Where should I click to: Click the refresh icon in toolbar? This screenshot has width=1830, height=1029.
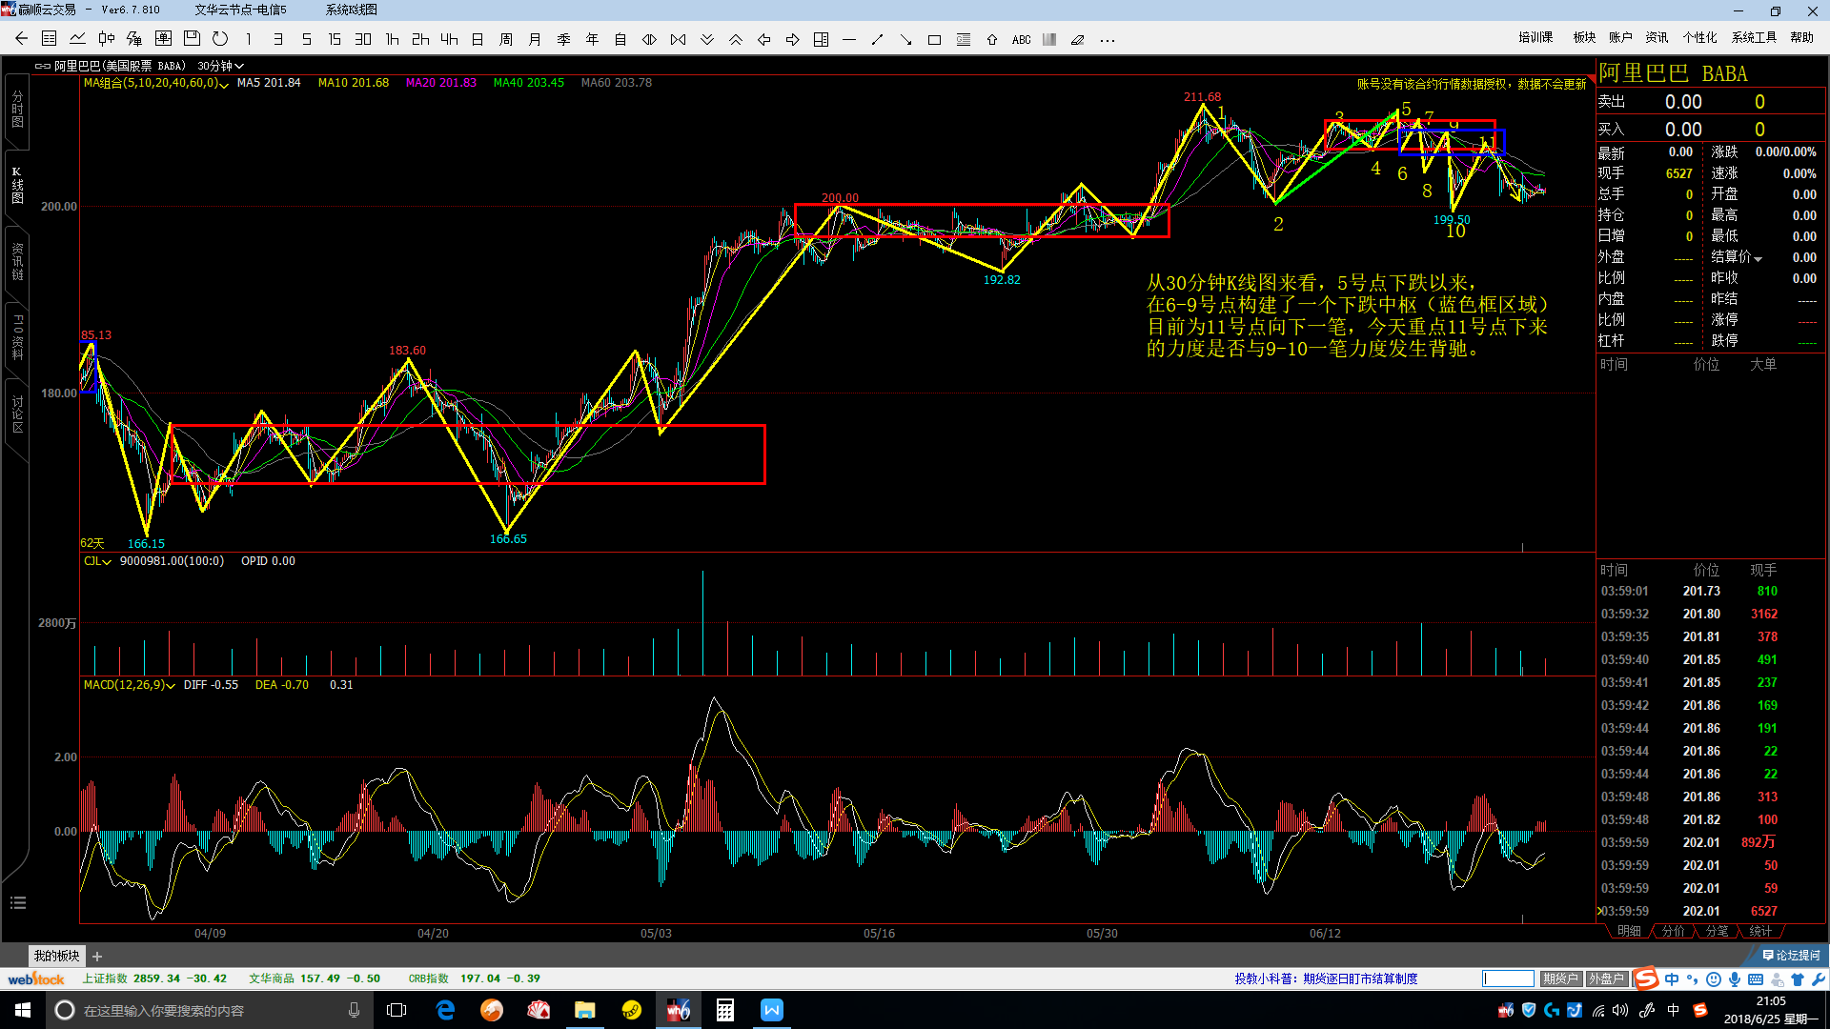220,39
